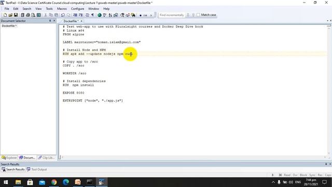332x187 pixels.
Task: Click the Find incrementally search field
Action: [x=172, y=15]
